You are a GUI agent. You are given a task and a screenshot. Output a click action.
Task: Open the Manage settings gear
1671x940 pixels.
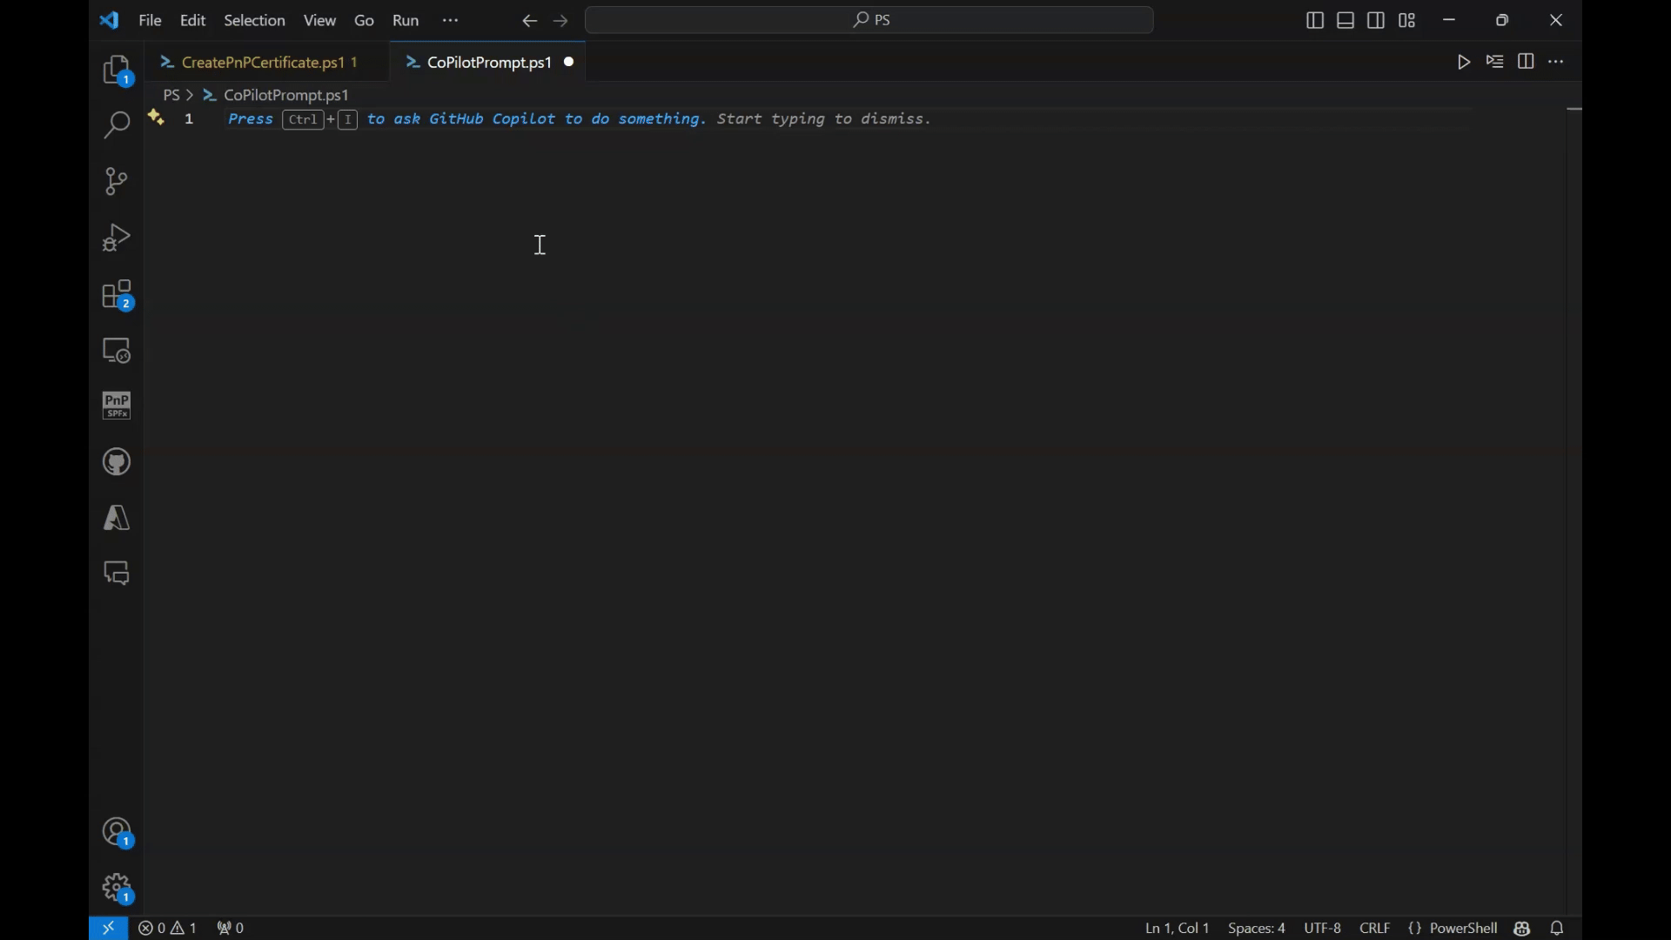117,890
